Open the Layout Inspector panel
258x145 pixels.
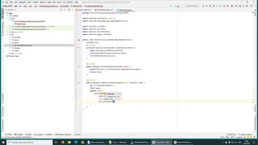[246, 135]
